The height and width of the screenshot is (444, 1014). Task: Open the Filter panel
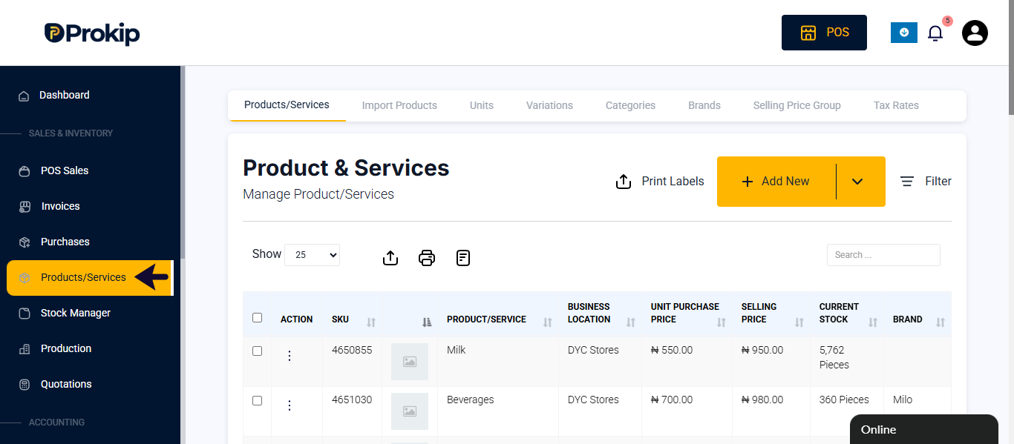click(x=926, y=181)
